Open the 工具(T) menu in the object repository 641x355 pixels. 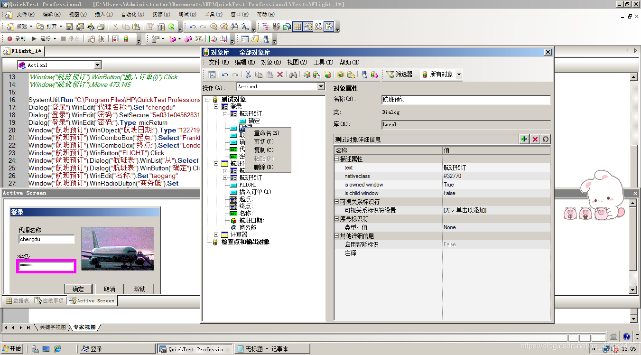(323, 62)
